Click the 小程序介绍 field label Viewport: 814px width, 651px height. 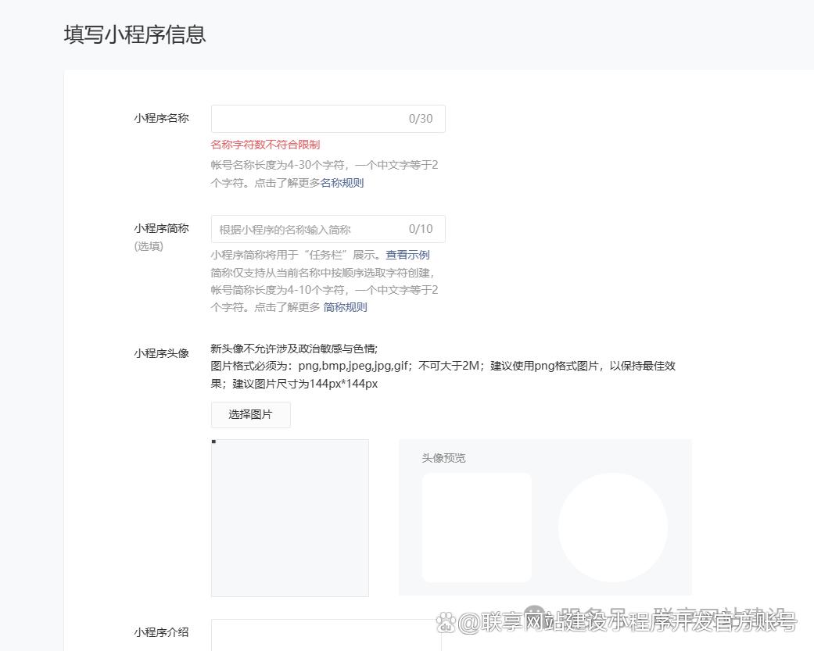(x=161, y=632)
